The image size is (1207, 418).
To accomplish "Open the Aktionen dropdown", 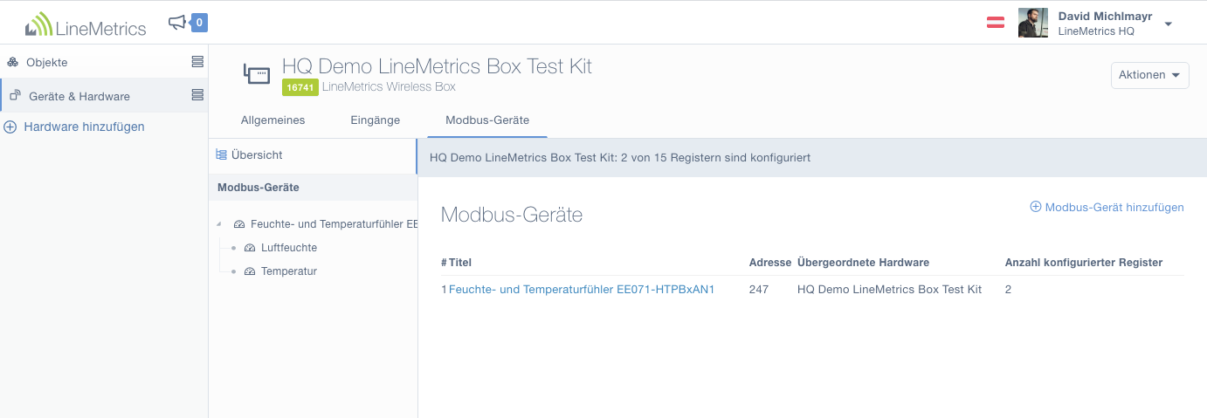I will tap(1150, 75).
